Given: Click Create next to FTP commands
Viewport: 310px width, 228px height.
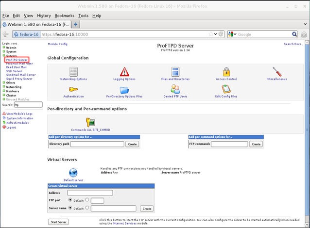Looking at the screenshot, I should (x=256, y=144).
